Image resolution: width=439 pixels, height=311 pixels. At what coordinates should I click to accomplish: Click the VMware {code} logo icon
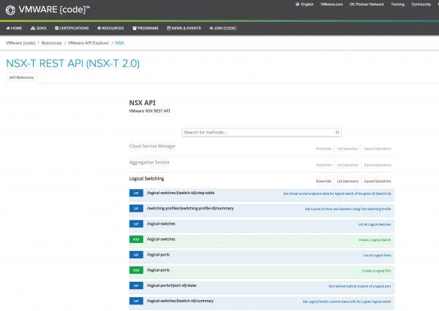(x=10, y=10)
